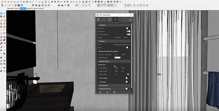Image resolution: width=219 pixels, height=111 pixels.
Task: Select the Orbit tool
Action: tap(1, 57)
